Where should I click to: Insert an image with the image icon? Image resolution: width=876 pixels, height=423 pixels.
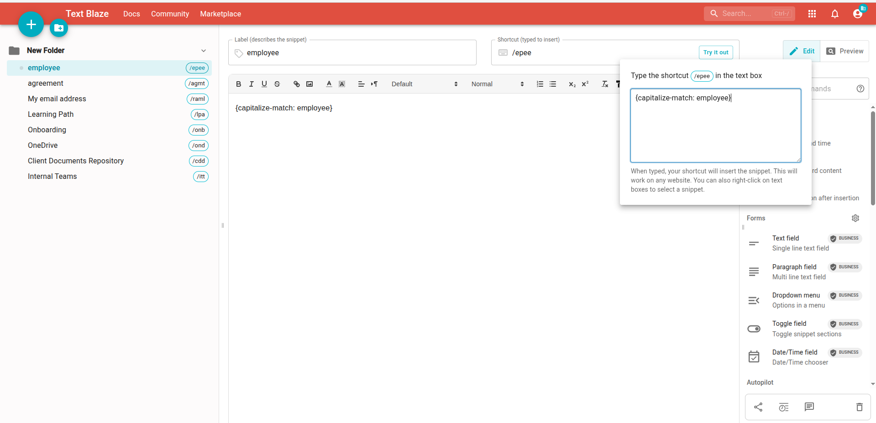pos(309,84)
